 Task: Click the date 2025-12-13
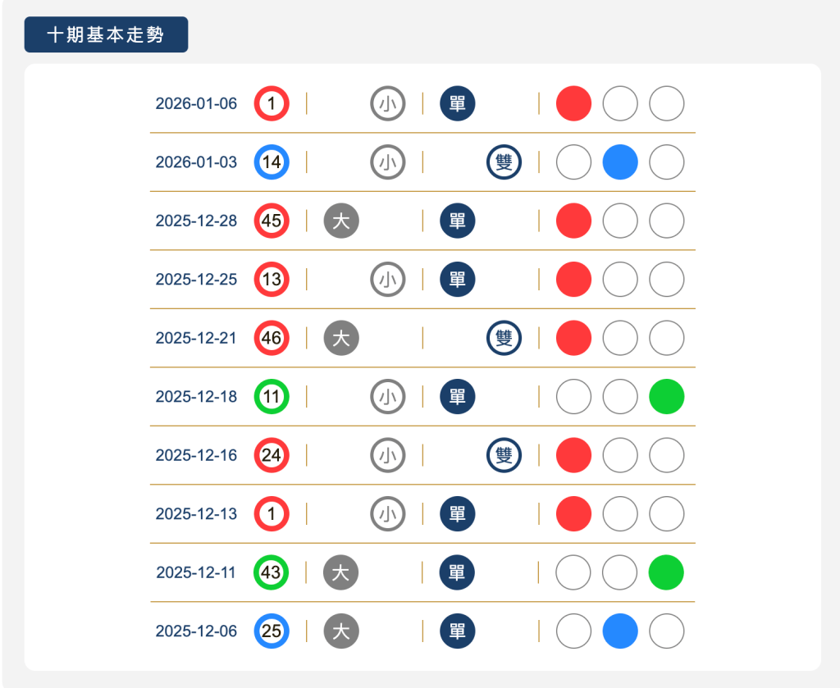coord(196,514)
